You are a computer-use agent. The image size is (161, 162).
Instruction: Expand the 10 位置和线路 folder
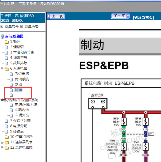(x=2, y=137)
